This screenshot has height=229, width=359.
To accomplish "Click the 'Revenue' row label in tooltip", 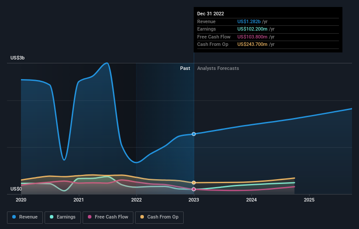I will tap(206, 21).
